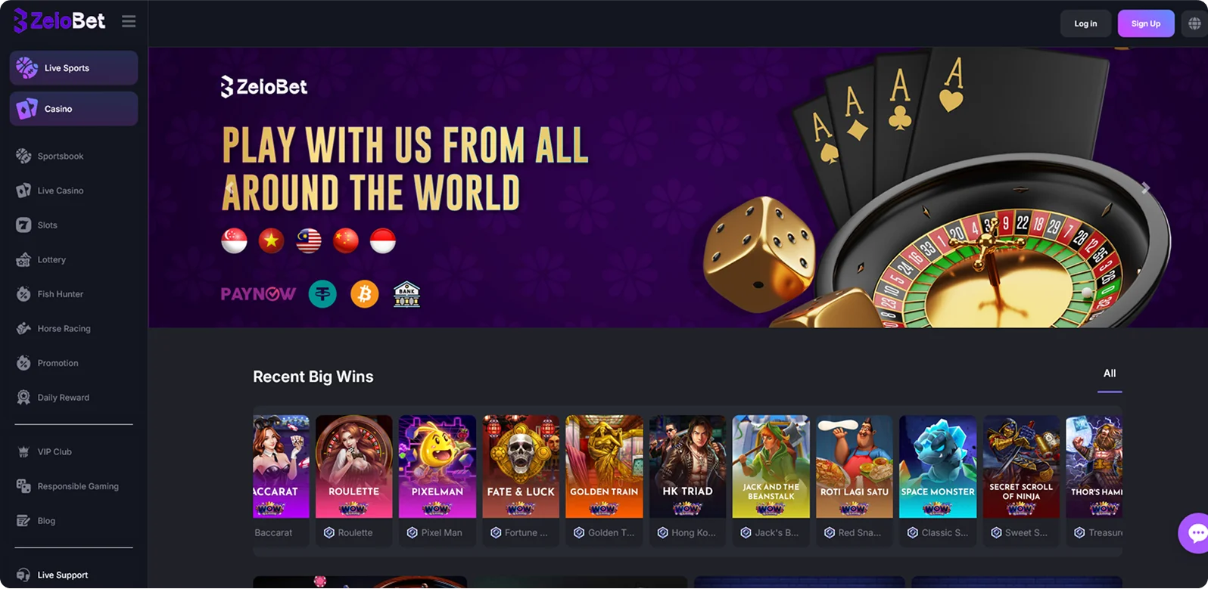Open the language globe icon
Image resolution: width=1208 pixels, height=589 pixels.
1194,23
